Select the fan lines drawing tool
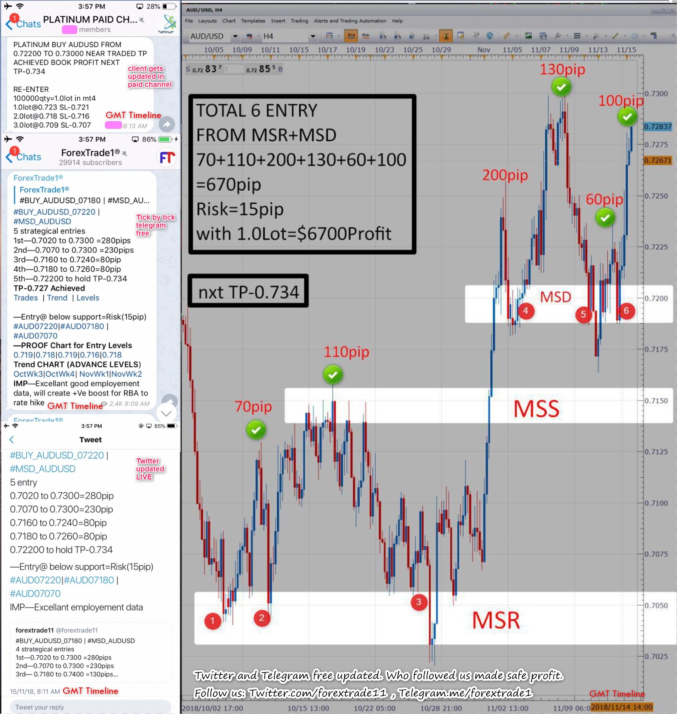Image resolution: width=677 pixels, height=714 pixels. pos(596,36)
